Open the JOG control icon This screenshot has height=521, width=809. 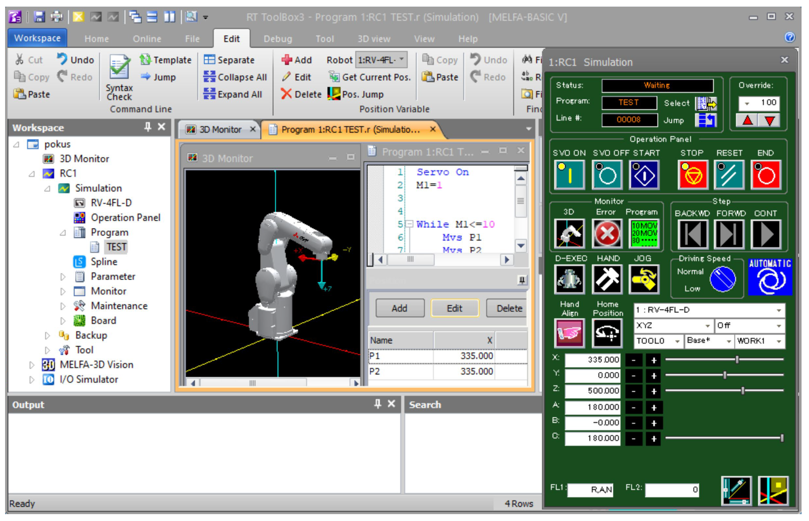(x=643, y=279)
